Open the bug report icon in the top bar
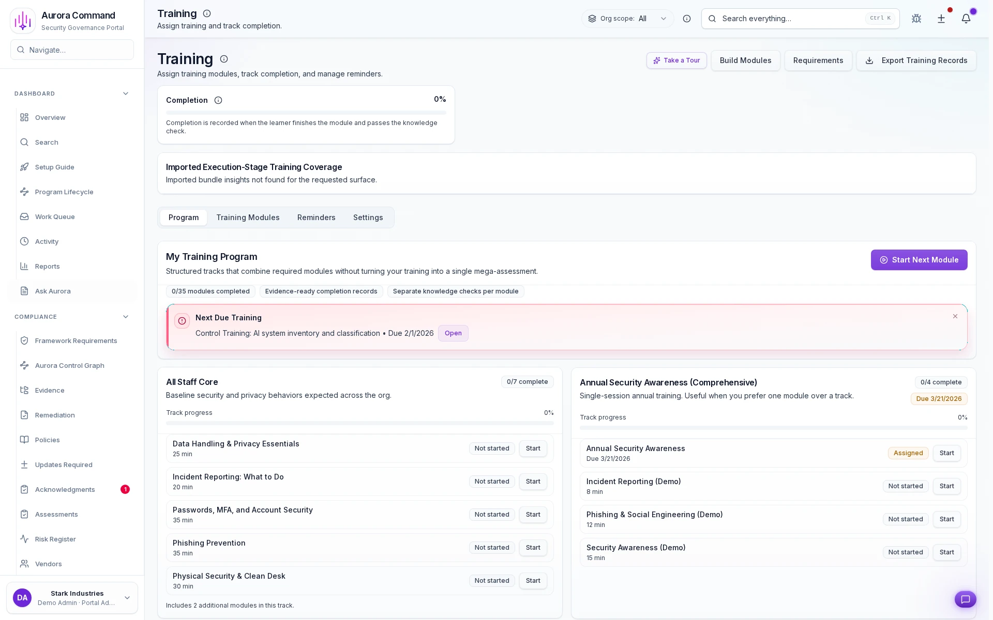 (916, 19)
